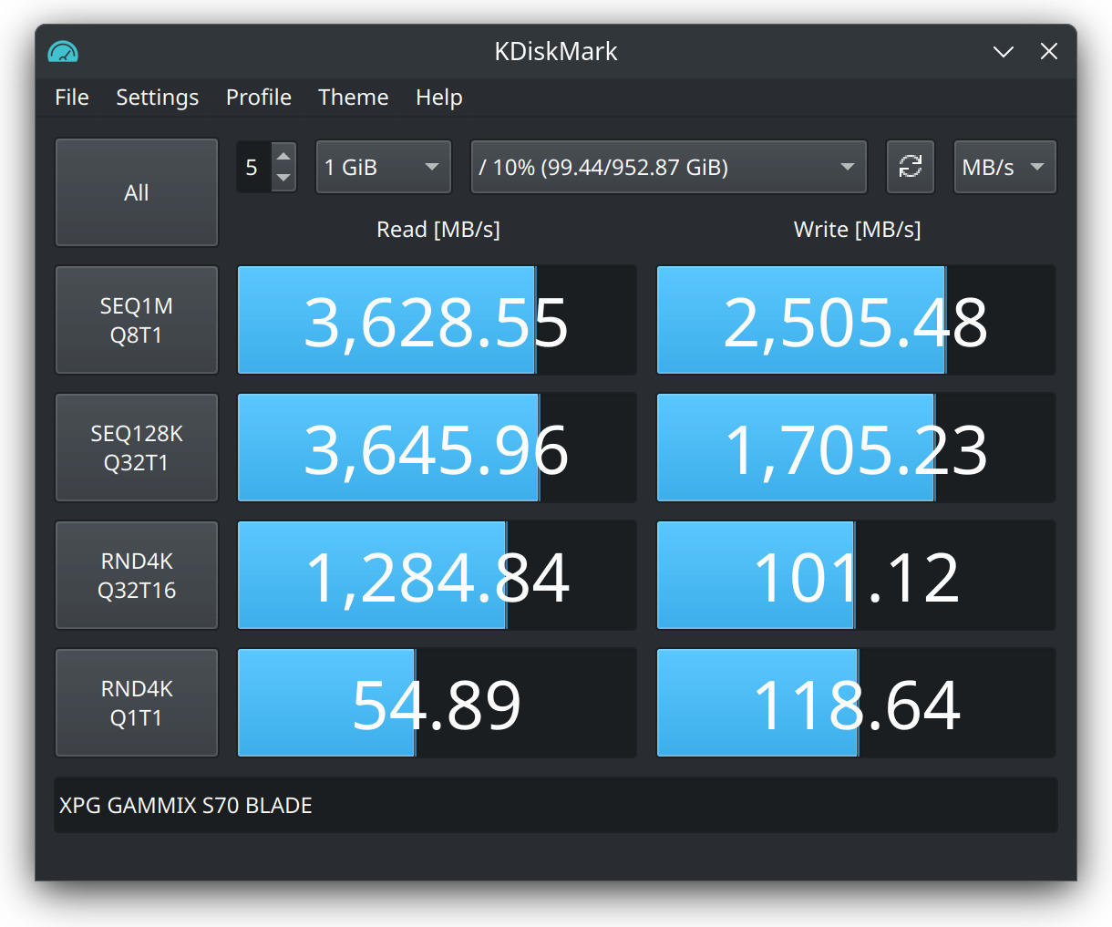This screenshot has height=927, width=1112.
Task: Open the Theme menu
Action: [353, 98]
